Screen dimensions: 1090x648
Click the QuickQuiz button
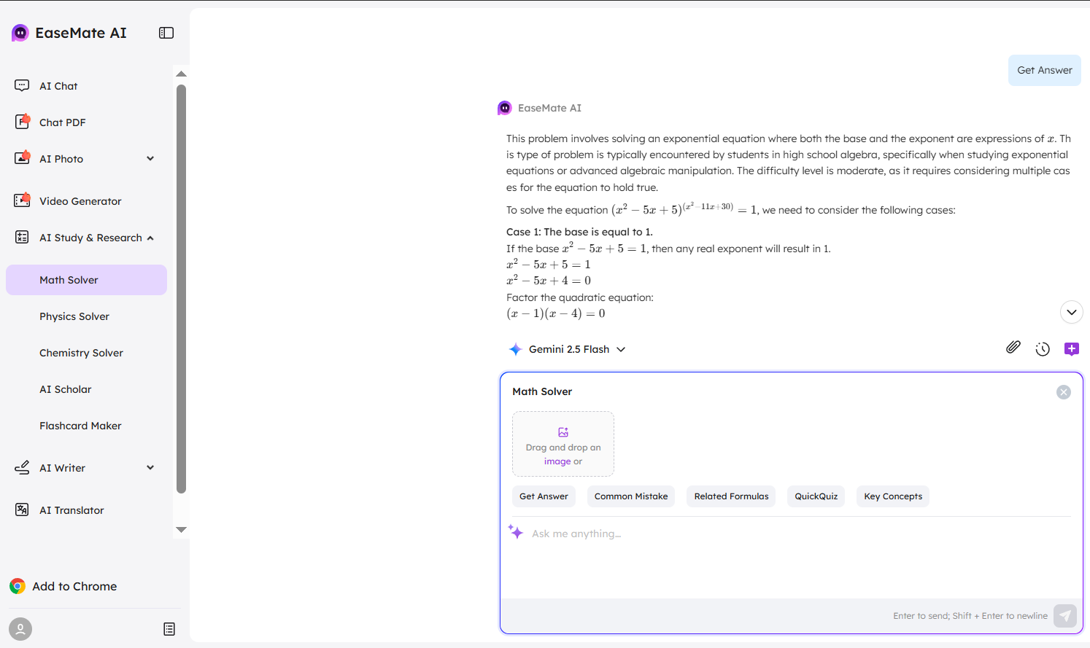pyautogui.click(x=816, y=496)
